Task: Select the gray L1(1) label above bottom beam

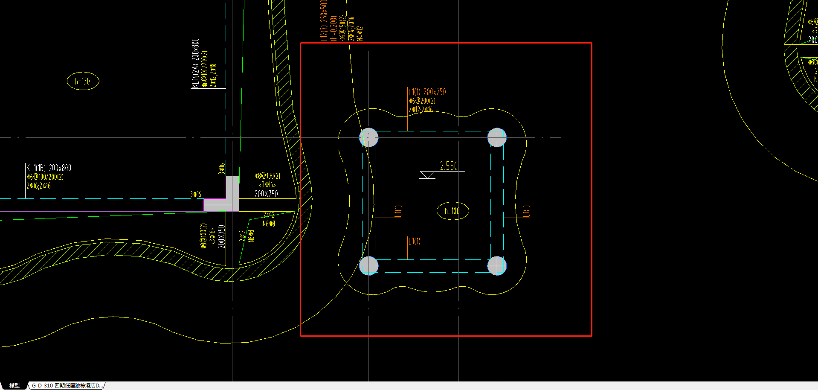Action: 415,241
